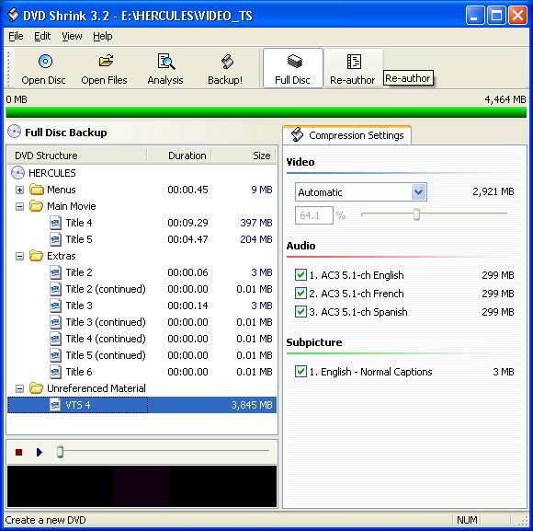Image resolution: width=533 pixels, height=531 pixels.
Task: Minimize the DVD Shrink window
Action: [x=475, y=16]
